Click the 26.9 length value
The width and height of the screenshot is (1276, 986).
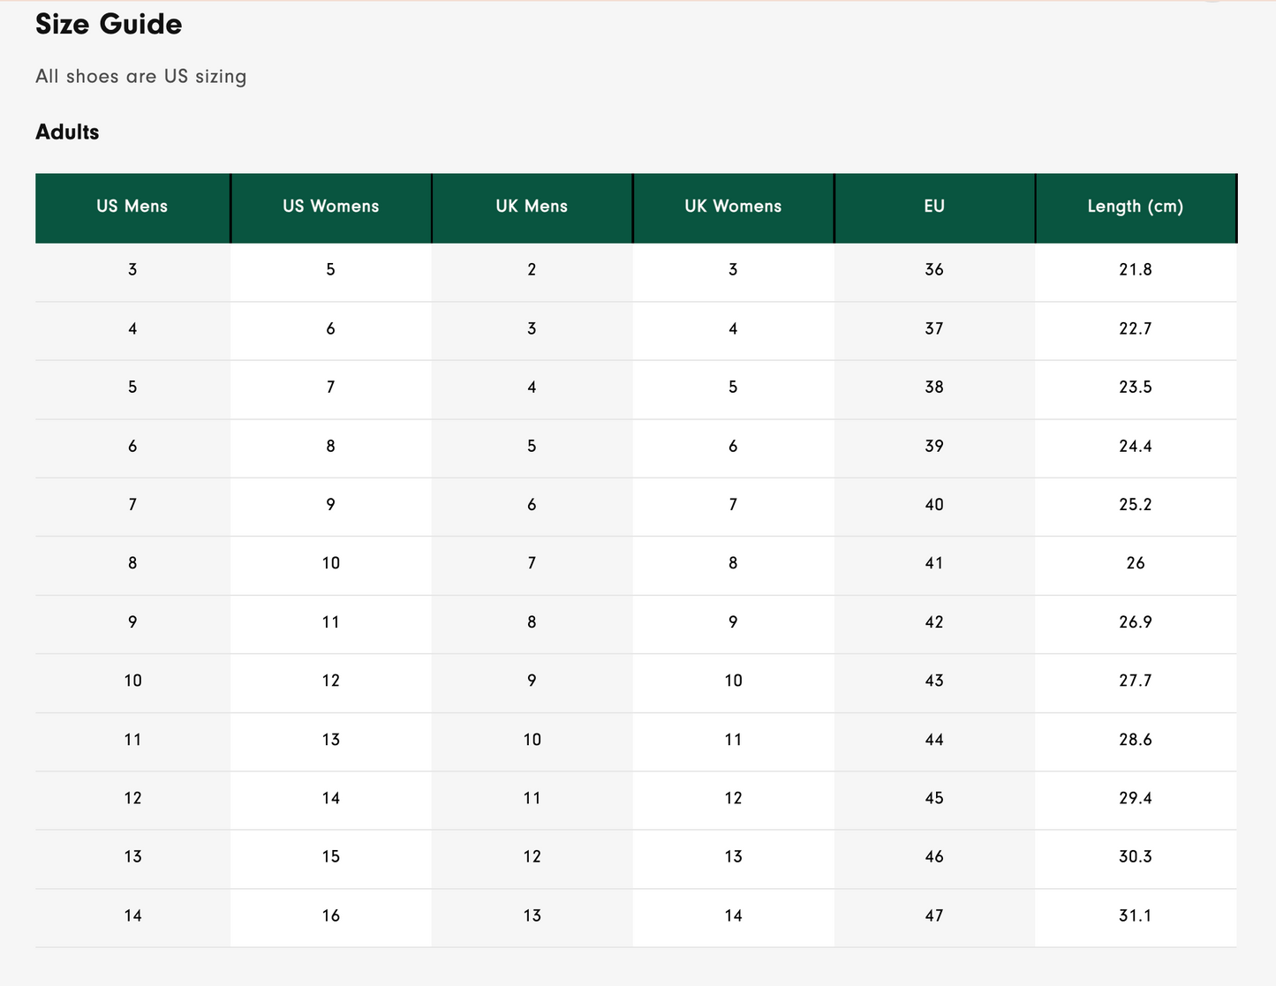tap(1136, 622)
